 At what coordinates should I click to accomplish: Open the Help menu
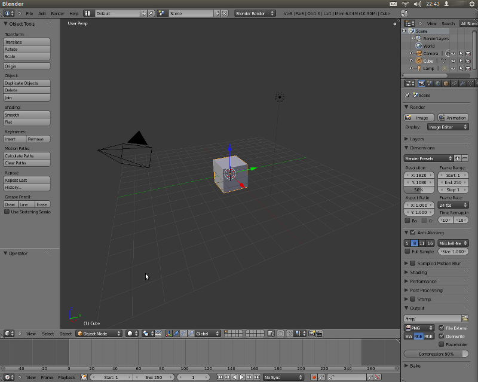pyautogui.click(x=73, y=13)
